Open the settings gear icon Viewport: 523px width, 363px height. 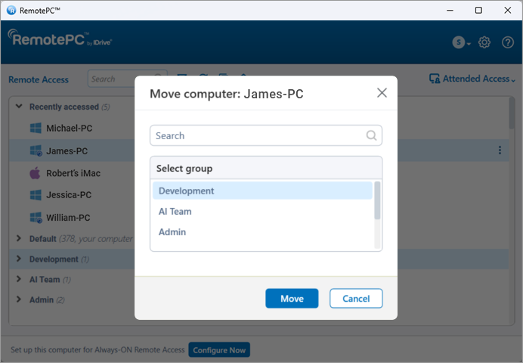pos(485,42)
